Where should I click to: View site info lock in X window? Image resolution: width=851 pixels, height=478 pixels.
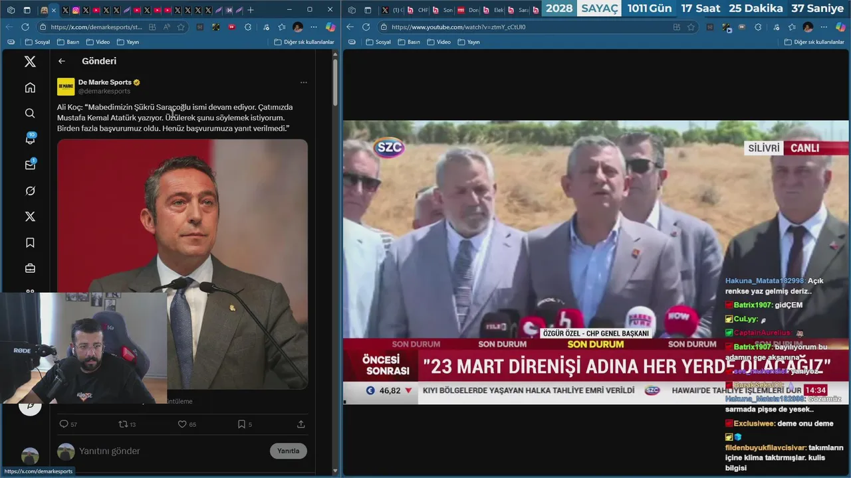coord(43,27)
